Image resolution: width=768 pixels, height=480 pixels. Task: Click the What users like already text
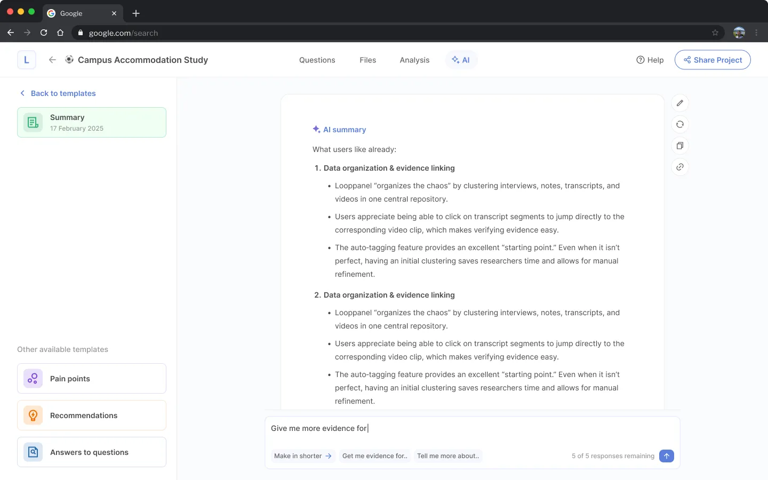355,149
